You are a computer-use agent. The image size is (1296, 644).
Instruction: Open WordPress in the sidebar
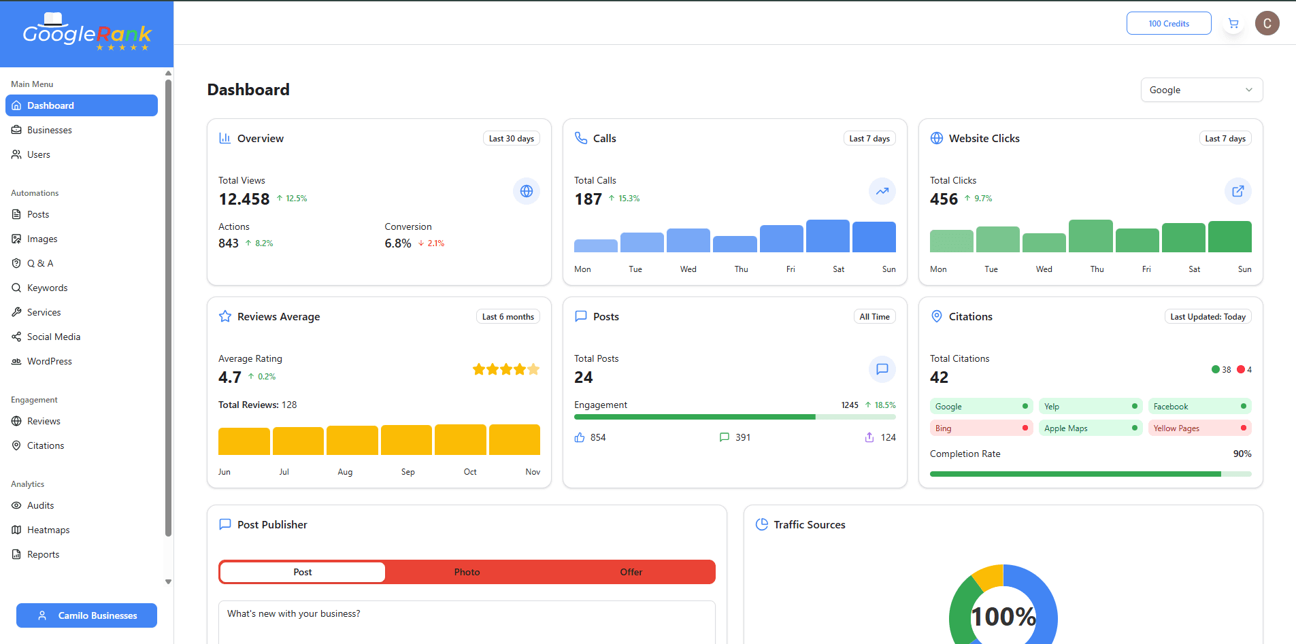[82, 361]
